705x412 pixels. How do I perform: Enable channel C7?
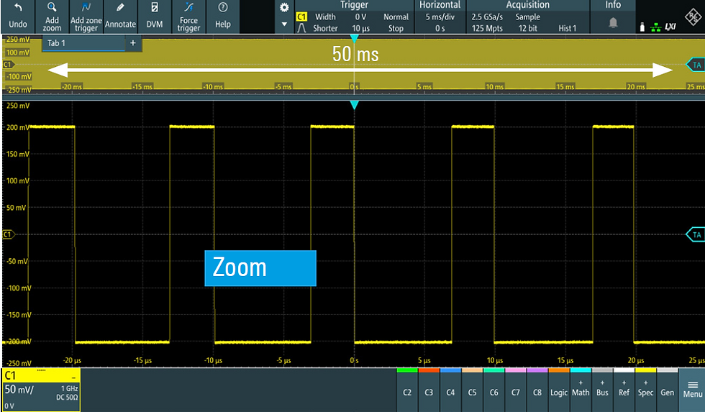click(515, 390)
